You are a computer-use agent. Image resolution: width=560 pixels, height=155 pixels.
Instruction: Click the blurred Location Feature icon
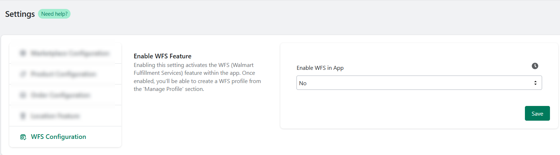click(23, 116)
